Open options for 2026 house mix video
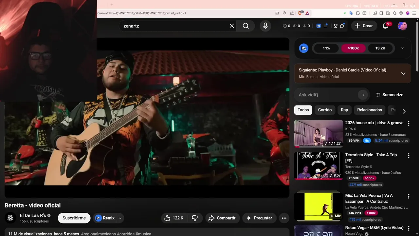The width and height of the screenshot is (419, 236). click(409, 124)
